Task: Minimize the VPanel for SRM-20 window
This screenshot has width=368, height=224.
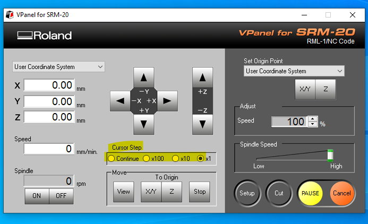Action: tap(304, 15)
